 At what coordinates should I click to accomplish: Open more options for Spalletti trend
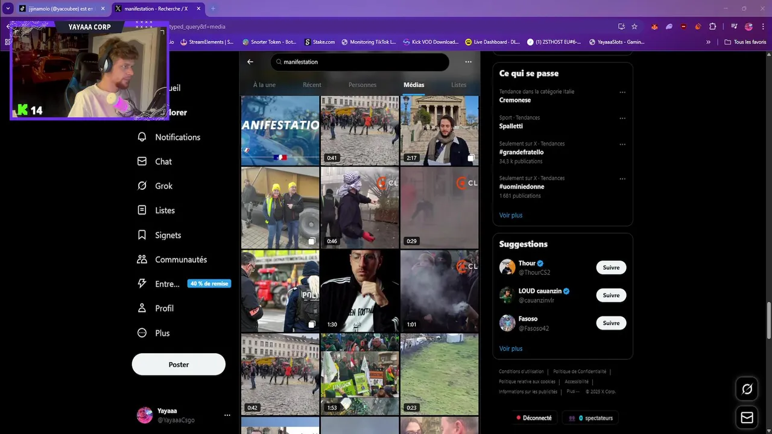pos(622,118)
